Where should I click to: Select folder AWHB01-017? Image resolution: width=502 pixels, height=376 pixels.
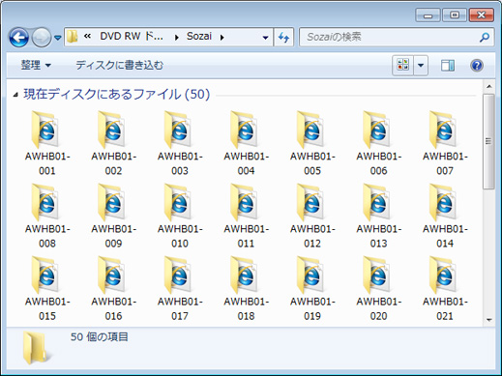180,289
